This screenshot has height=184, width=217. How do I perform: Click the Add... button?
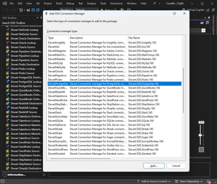pyautogui.click(x=154, y=166)
